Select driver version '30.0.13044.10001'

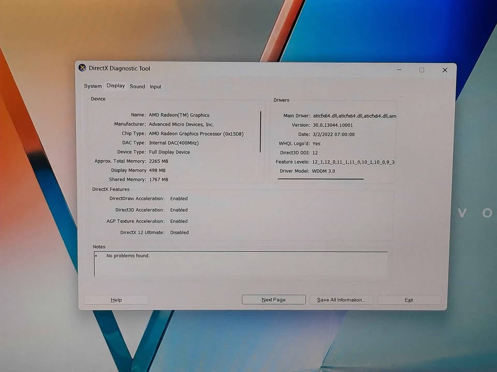[333, 125]
